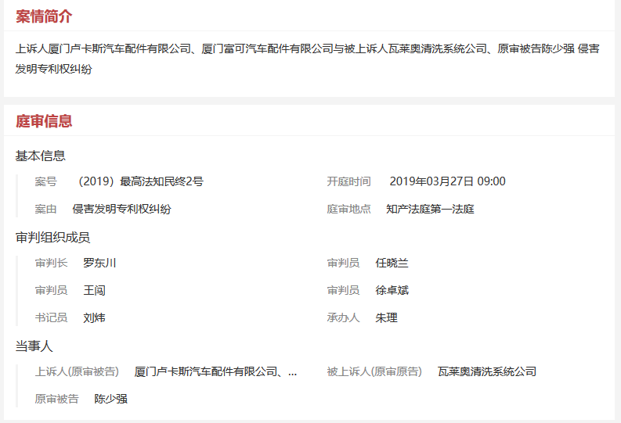Click presiding judge name 罗东川
The width and height of the screenshot is (621, 423).
99,263
